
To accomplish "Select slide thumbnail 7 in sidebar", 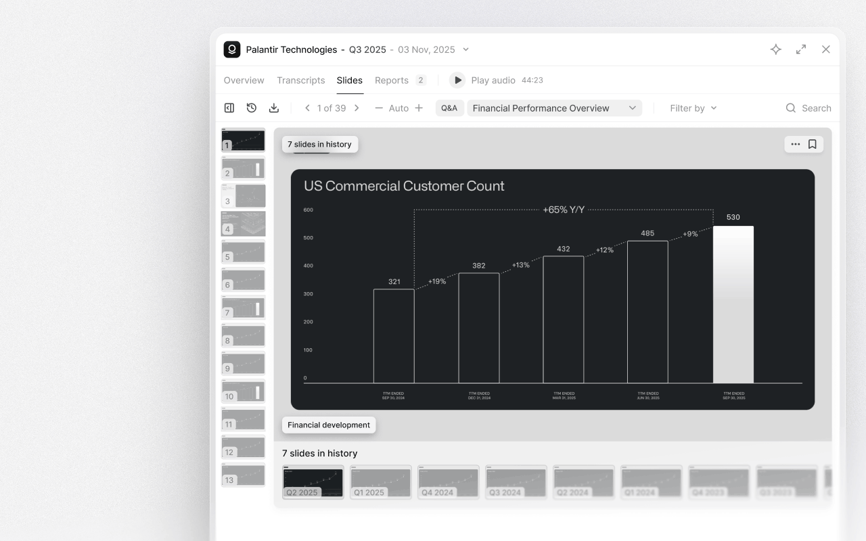I will (x=244, y=308).
